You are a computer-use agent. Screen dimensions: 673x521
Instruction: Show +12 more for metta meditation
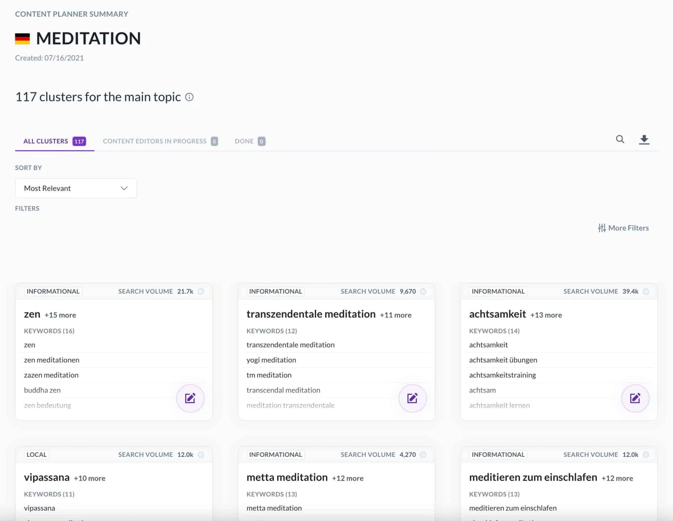(347, 478)
